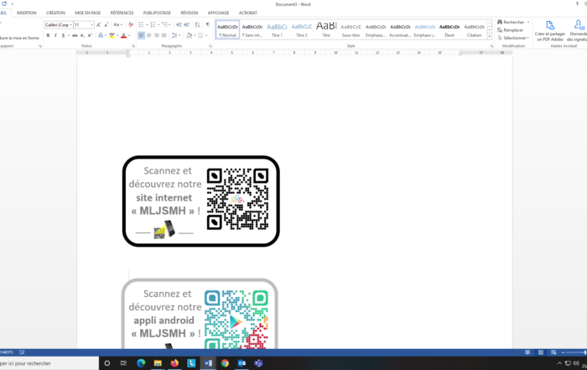Open the RÉVISION tab
Viewport: 587px width, 370px height.
(x=190, y=13)
